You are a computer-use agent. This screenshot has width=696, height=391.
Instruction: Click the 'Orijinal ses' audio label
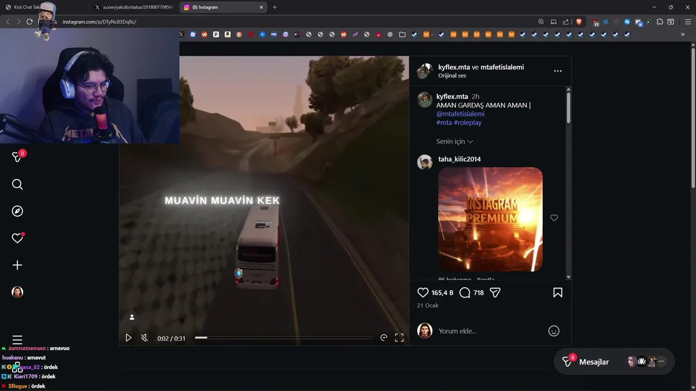[452, 76]
